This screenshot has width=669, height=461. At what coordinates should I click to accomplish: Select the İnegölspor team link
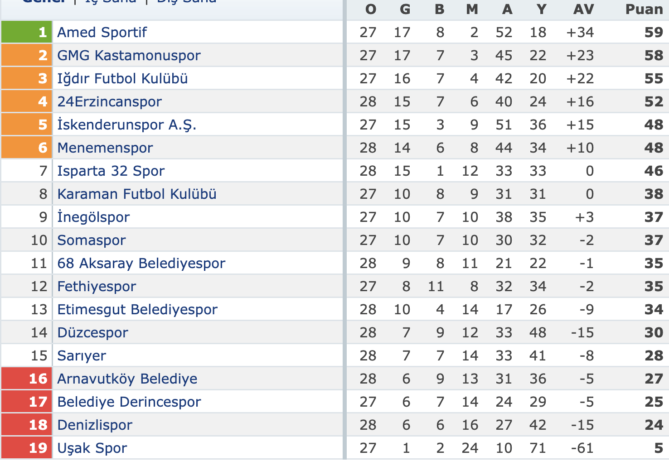coord(93,217)
